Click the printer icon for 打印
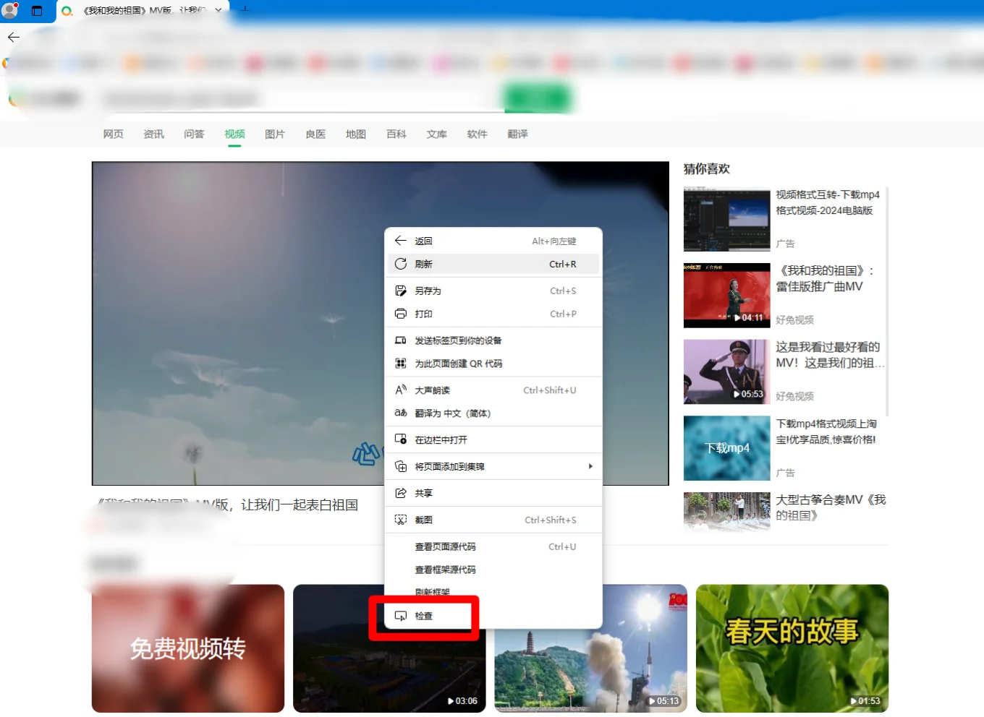The height and width of the screenshot is (717, 984). (x=401, y=314)
